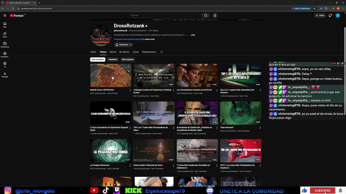Click the Buscar search field

click(165, 15)
